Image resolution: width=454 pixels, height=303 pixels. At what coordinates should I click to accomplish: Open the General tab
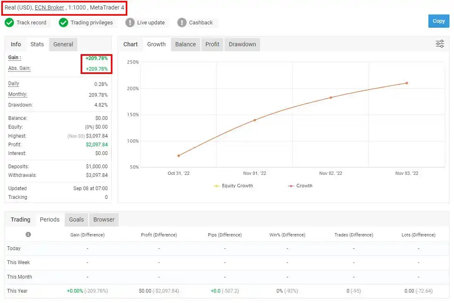63,44
